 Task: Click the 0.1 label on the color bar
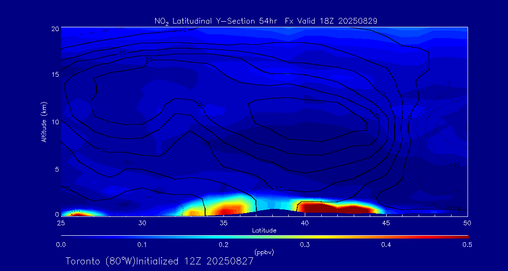[x=142, y=245]
